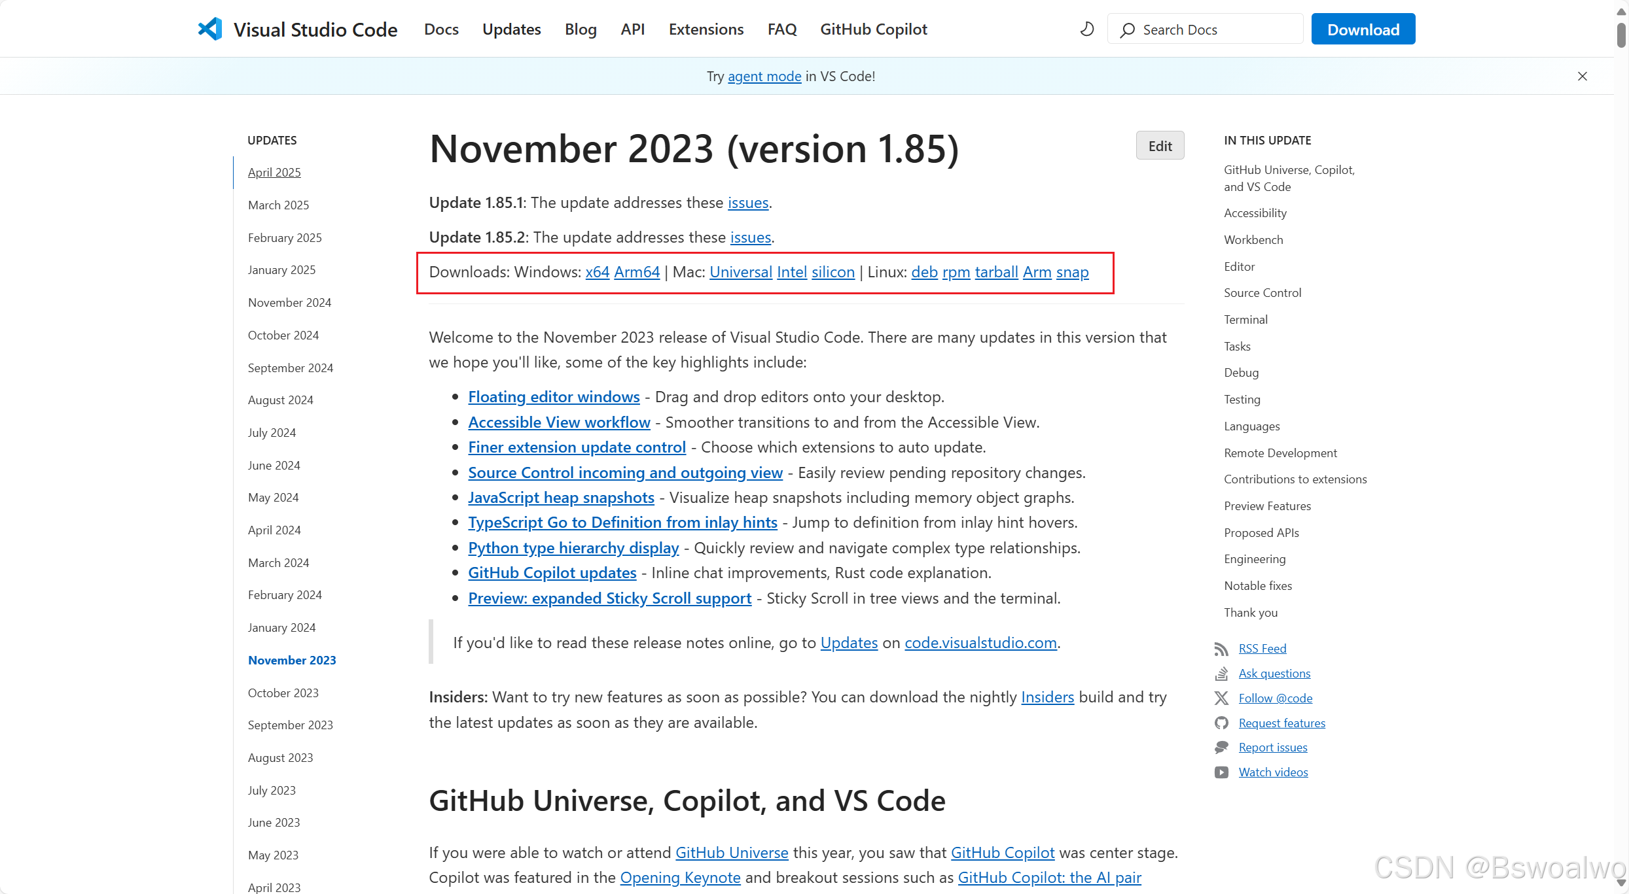Image resolution: width=1629 pixels, height=894 pixels.
Task: Open the Extensions menu item
Action: (x=706, y=29)
